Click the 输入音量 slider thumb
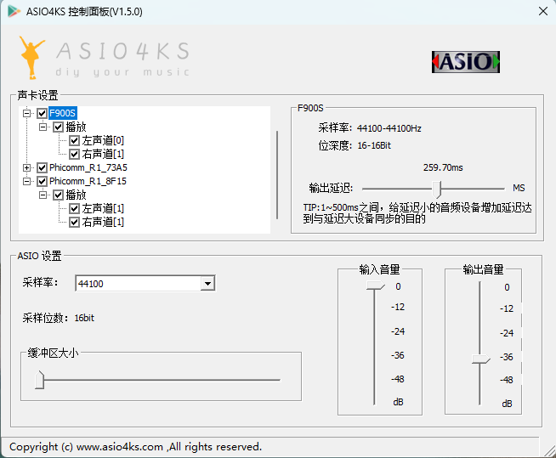 [x=376, y=286]
